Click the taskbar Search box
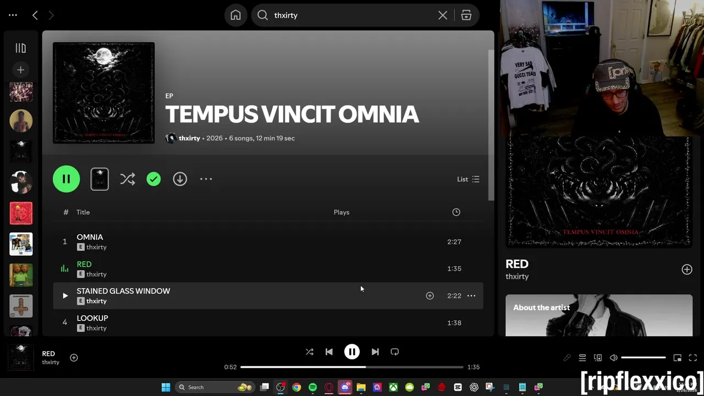This screenshot has width=704, height=396. 215,387
